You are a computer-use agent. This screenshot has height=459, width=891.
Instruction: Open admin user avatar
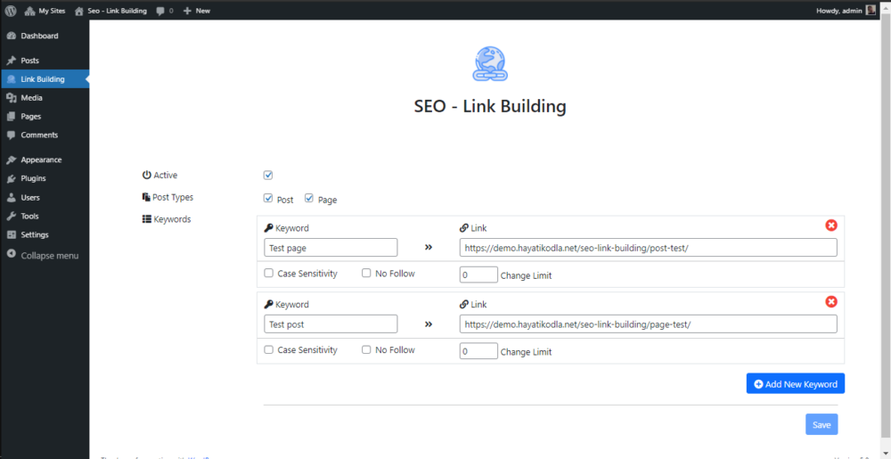[871, 10]
